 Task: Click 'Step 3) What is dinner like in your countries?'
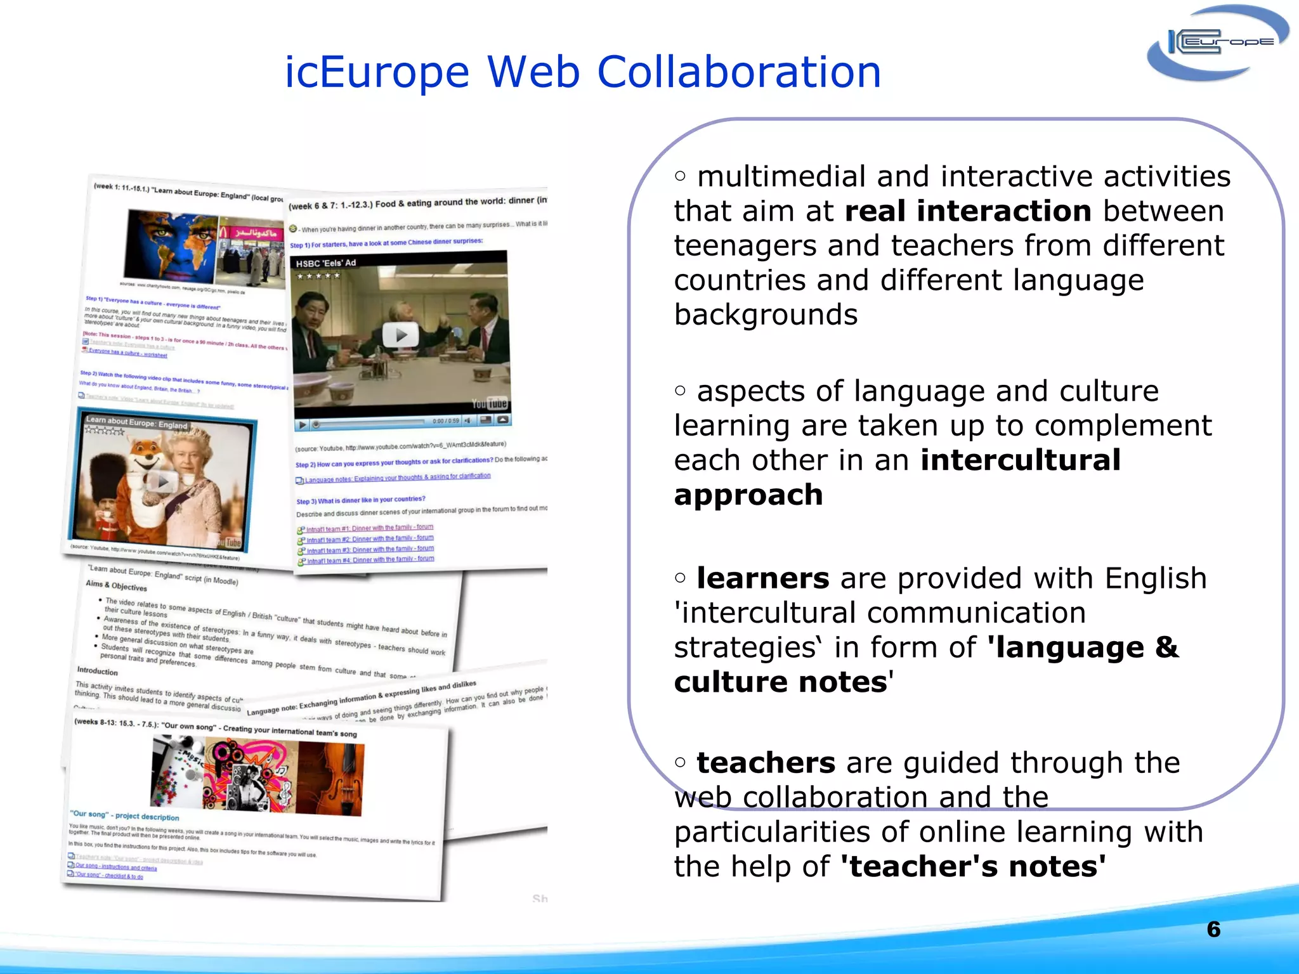coord(361,500)
